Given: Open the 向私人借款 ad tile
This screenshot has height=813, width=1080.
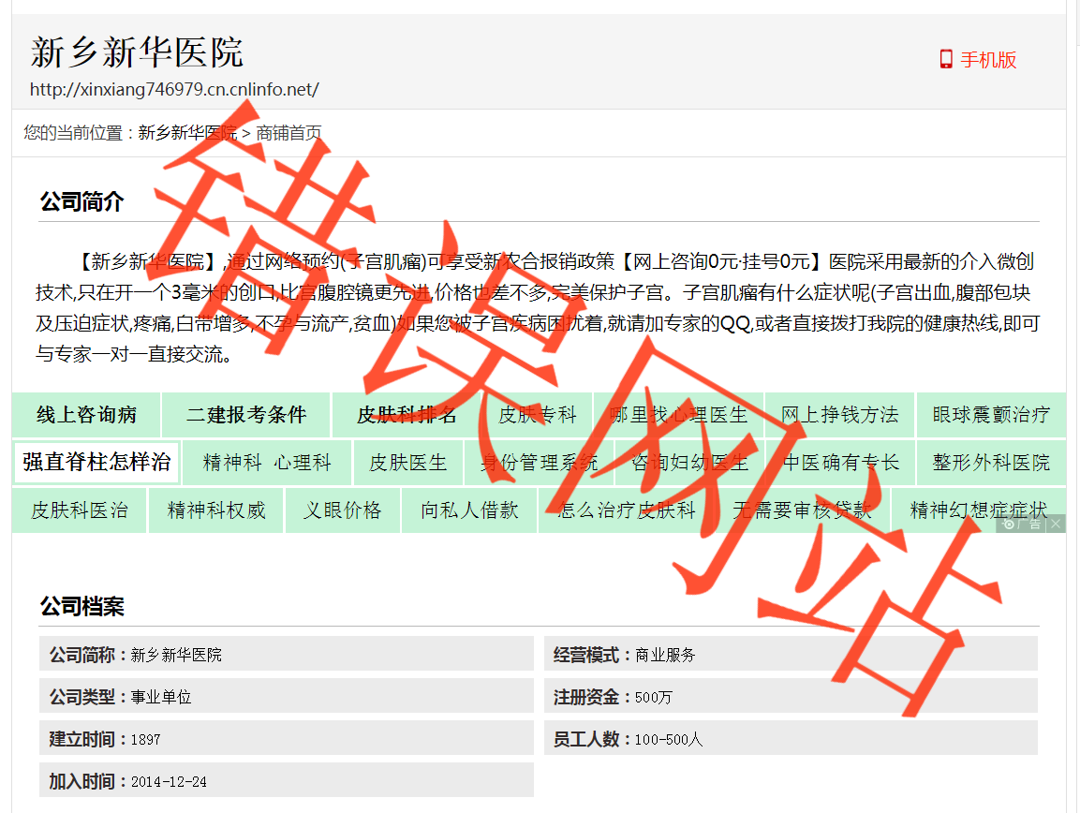Looking at the screenshot, I should (x=469, y=510).
